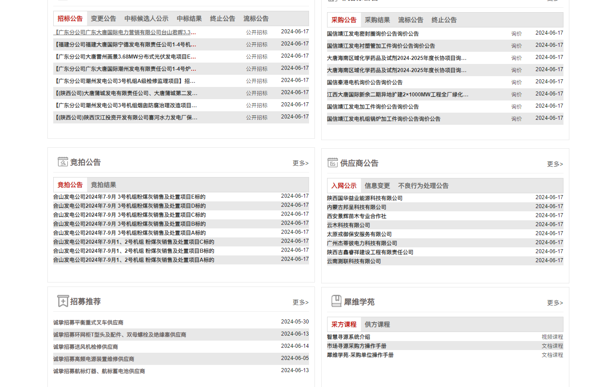Open 诚挚招募航标灯器、航标蓄电池供应商
The width and height of the screenshot is (605, 387).
click(99, 371)
